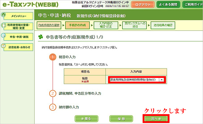
Task: Click the 戻る button
Action: click(x=86, y=119)
